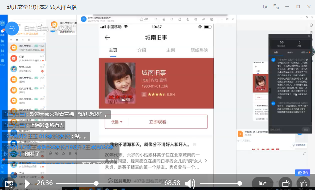
Task: Click the mini-window mode icon in title bar
Action: click(x=265, y=7)
